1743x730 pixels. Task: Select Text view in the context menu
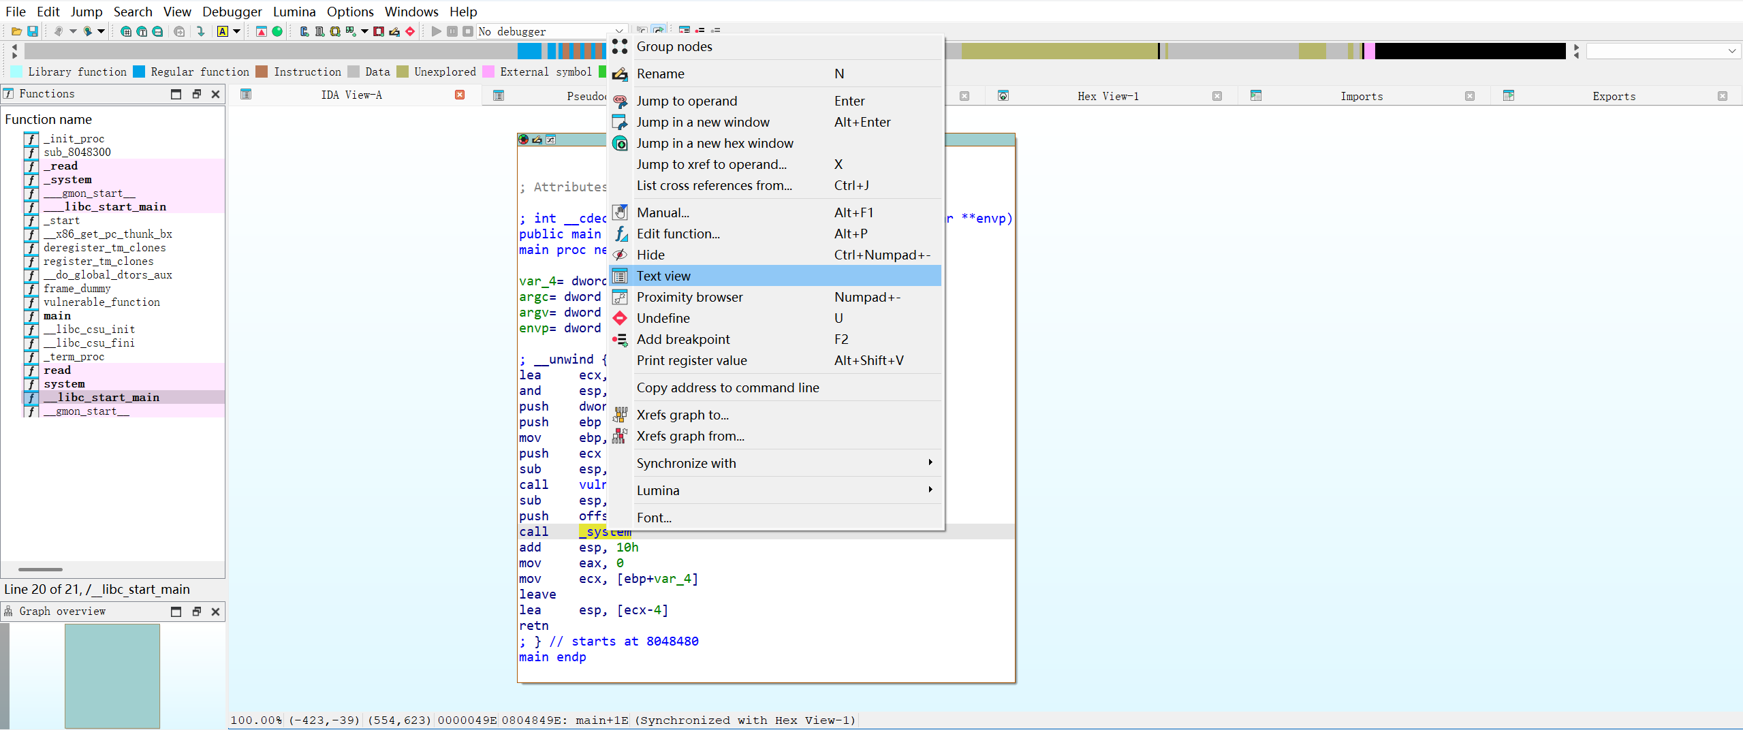[776, 276]
